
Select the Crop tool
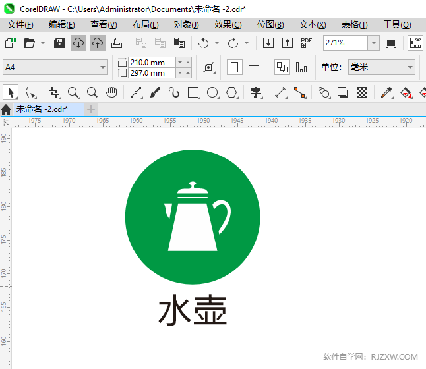pyautogui.click(x=54, y=93)
